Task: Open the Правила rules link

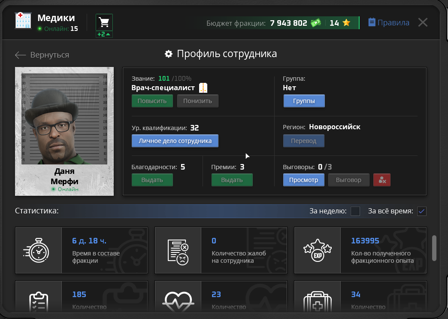Action: (389, 23)
